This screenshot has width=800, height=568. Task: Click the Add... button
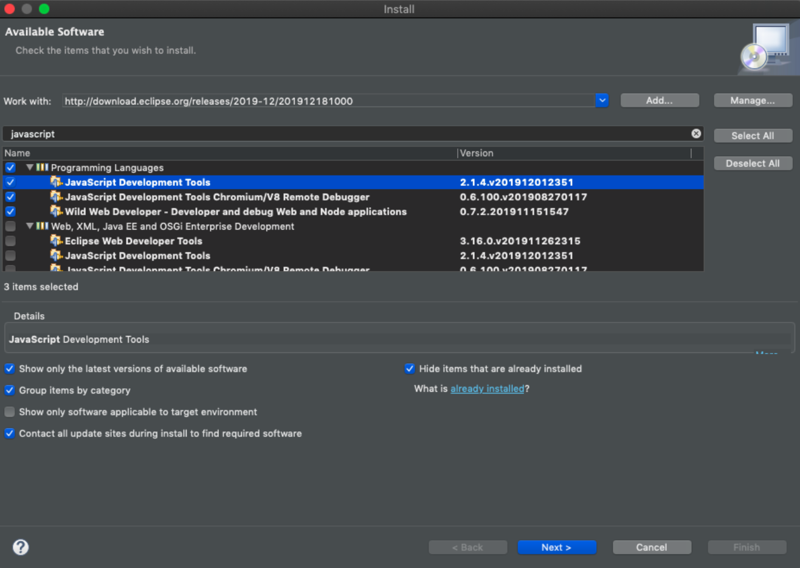(x=660, y=100)
